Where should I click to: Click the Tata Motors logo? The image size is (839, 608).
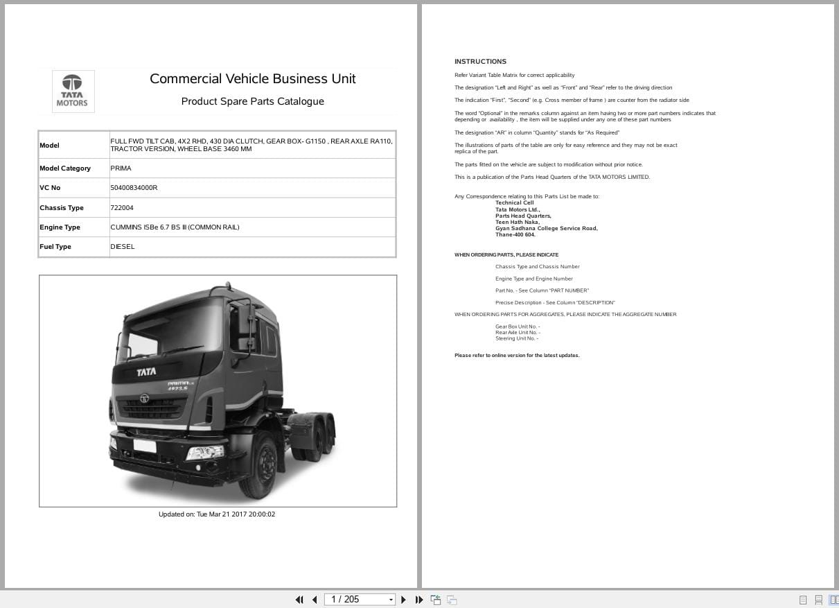point(72,91)
